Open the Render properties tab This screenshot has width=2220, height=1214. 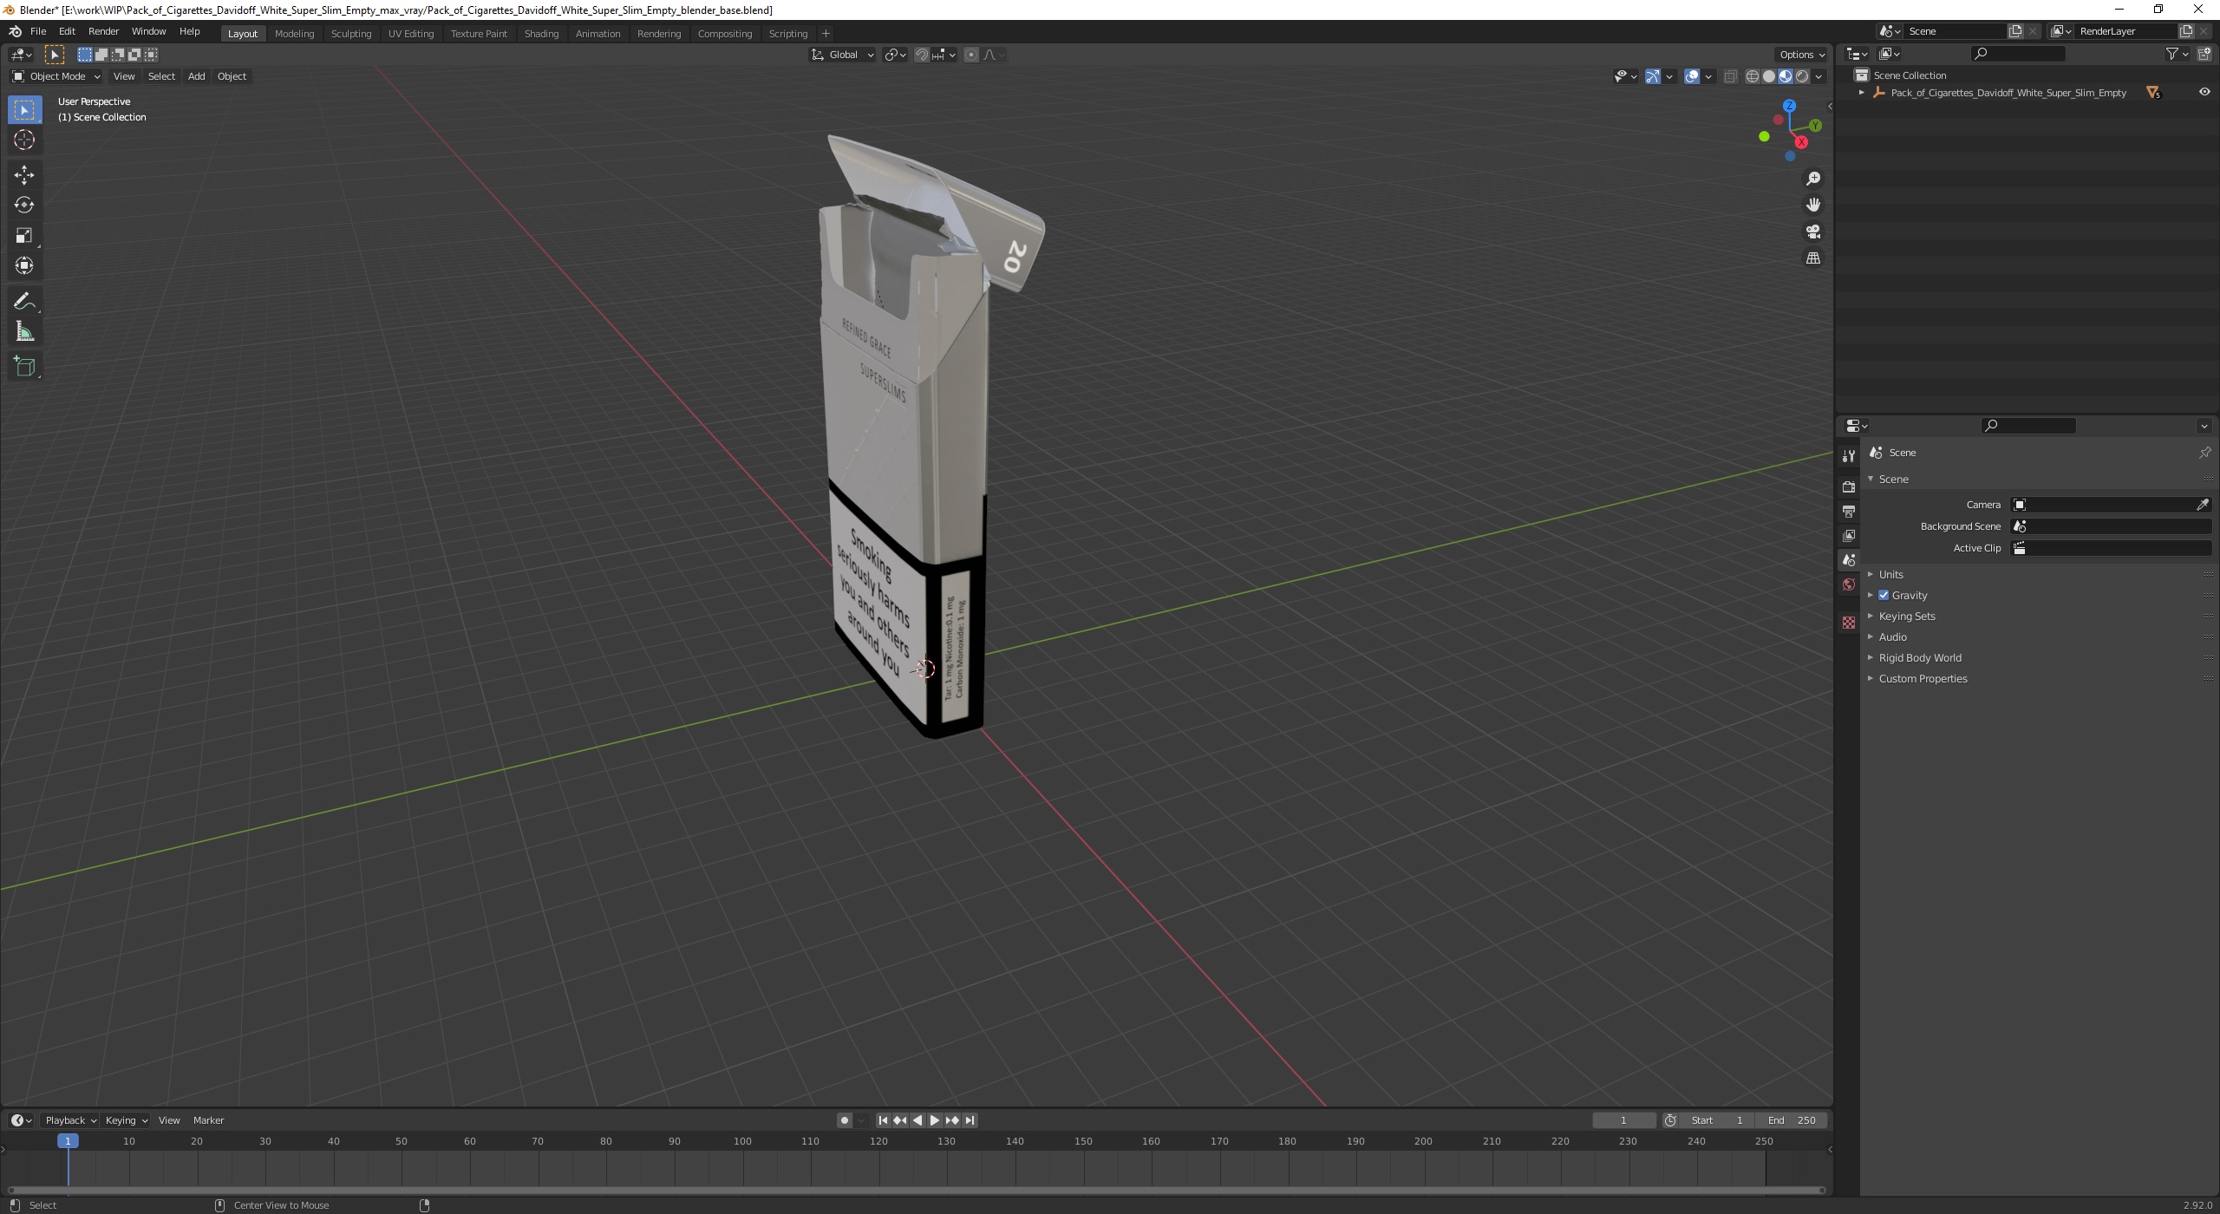click(1848, 486)
